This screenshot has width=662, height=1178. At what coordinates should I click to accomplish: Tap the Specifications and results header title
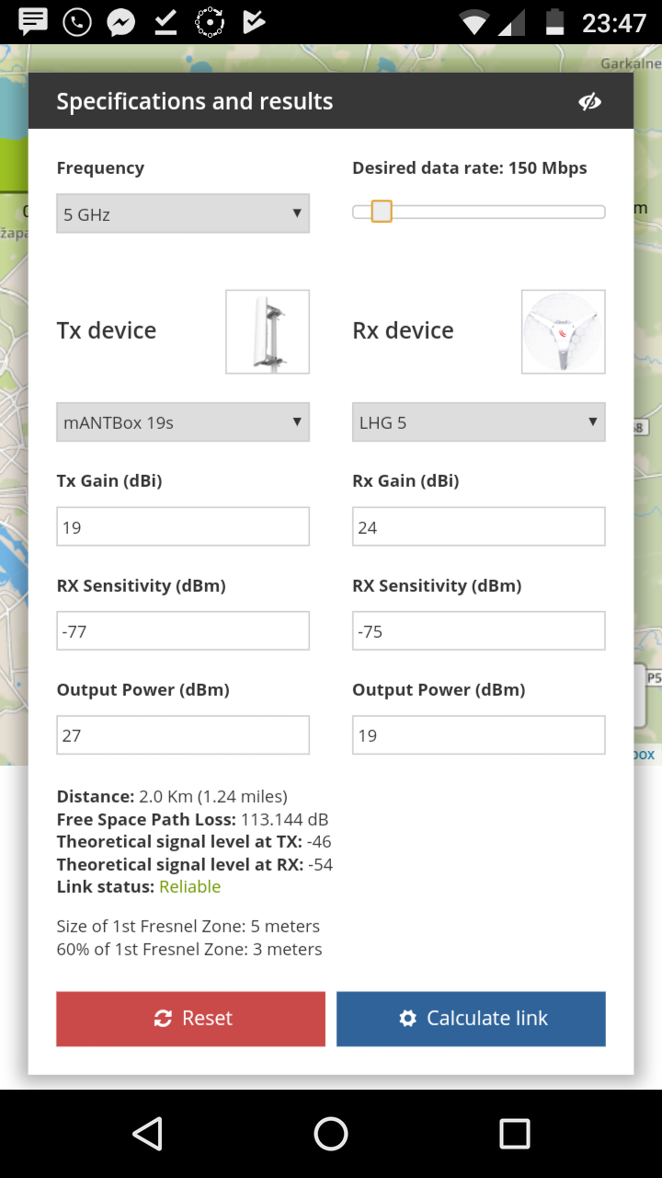(x=195, y=101)
